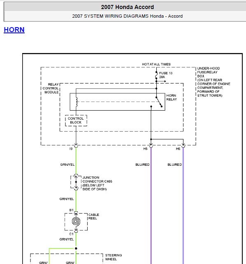Click the "HORN RELAY" label

(x=172, y=97)
